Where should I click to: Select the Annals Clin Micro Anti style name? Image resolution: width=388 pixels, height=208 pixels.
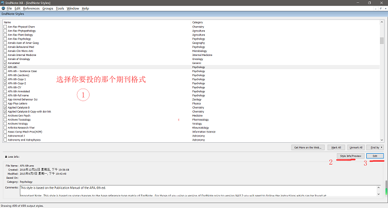point(21,51)
